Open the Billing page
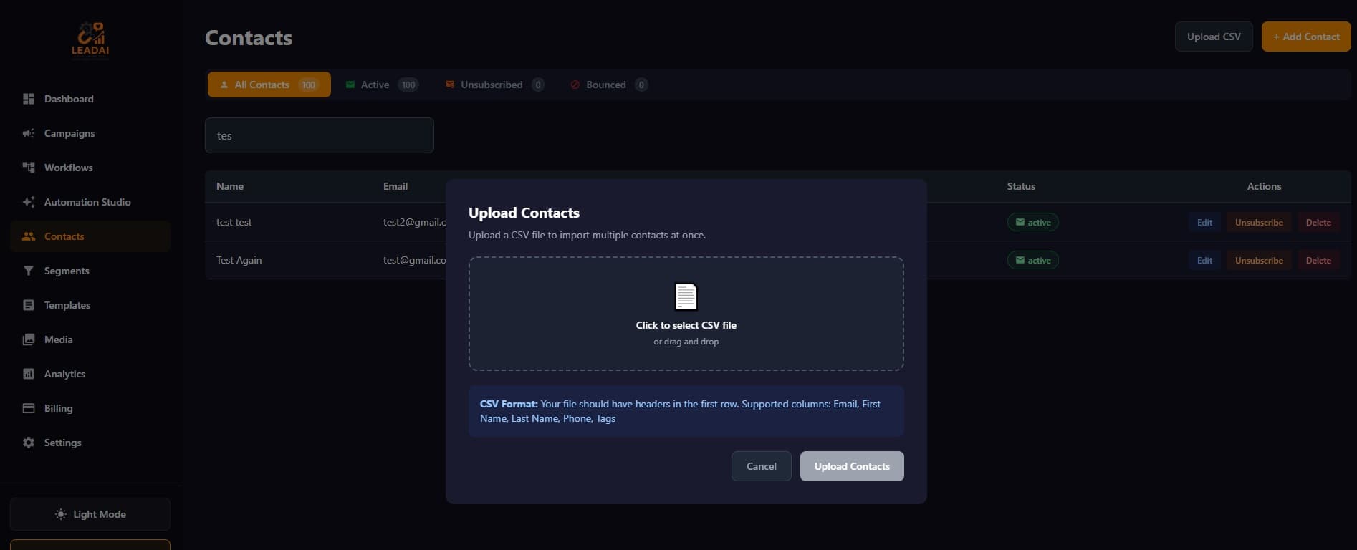 (x=90, y=408)
